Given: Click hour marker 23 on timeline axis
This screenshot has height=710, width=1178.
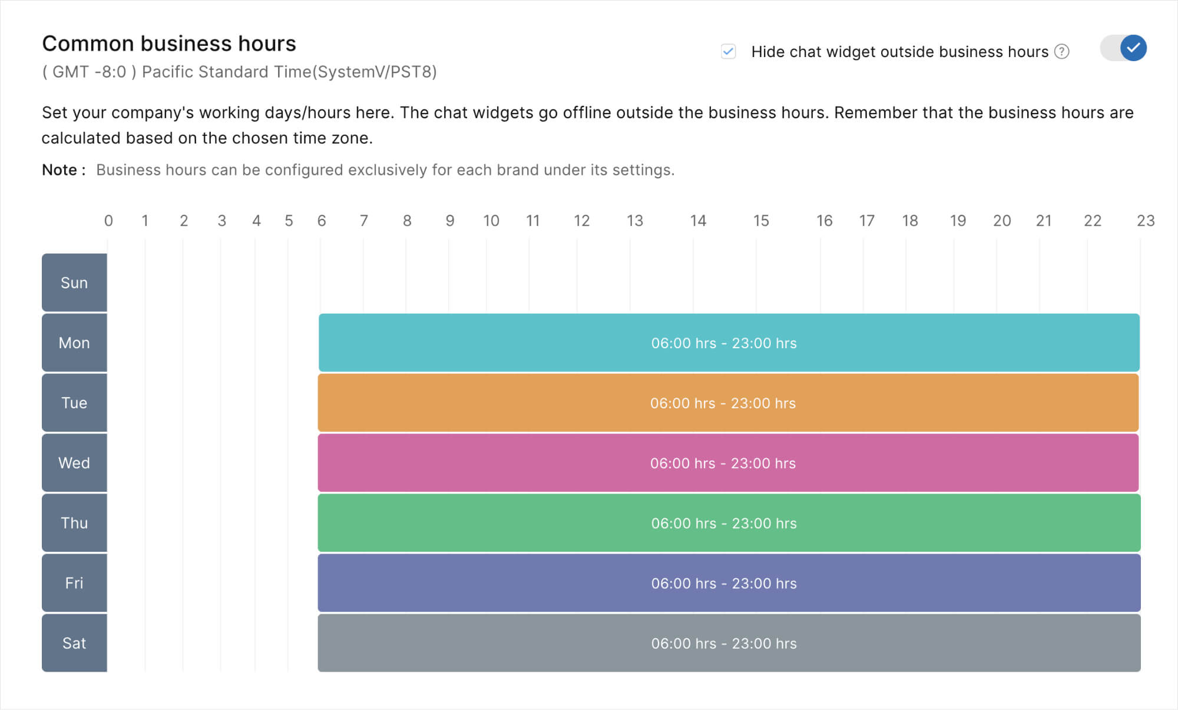Looking at the screenshot, I should (x=1141, y=221).
